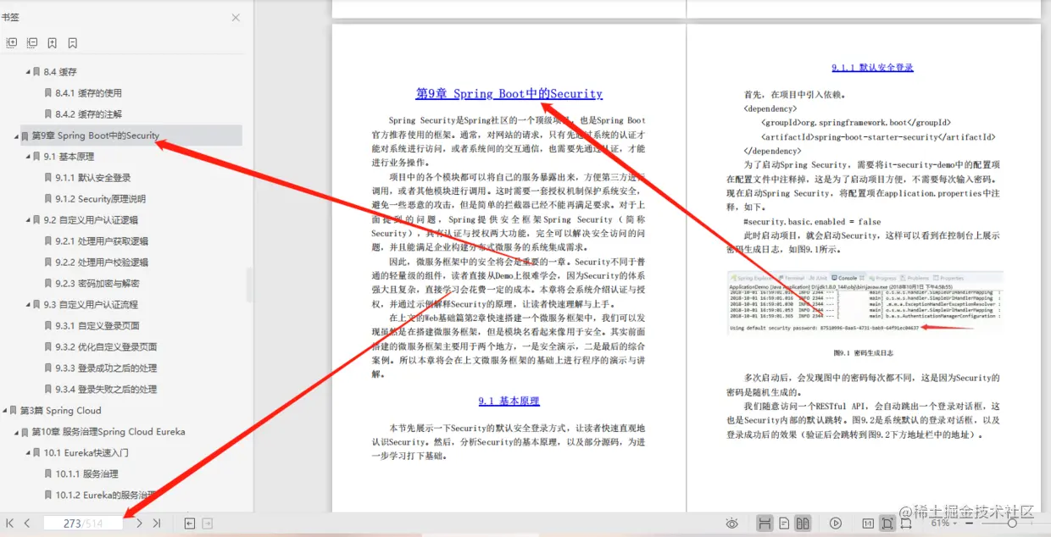Click the bookmark flag icon beside 10.1 Eureka快速入门
The height and width of the screenshot is (537, 1051).
pyautogui.click(x=36, y=453)
